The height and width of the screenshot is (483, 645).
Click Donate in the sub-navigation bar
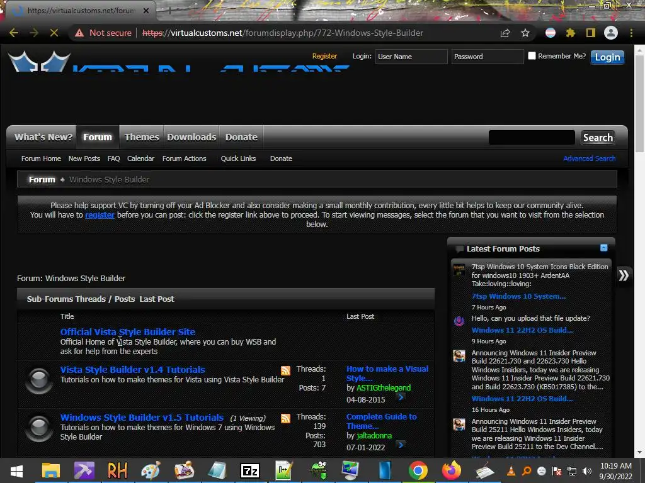pos(281,158)
